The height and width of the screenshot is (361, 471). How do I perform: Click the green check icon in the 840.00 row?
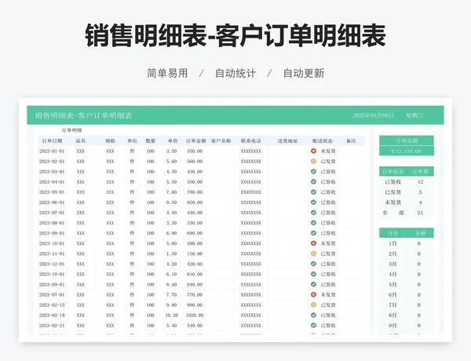pyautogui.click(x=313, y=284)
